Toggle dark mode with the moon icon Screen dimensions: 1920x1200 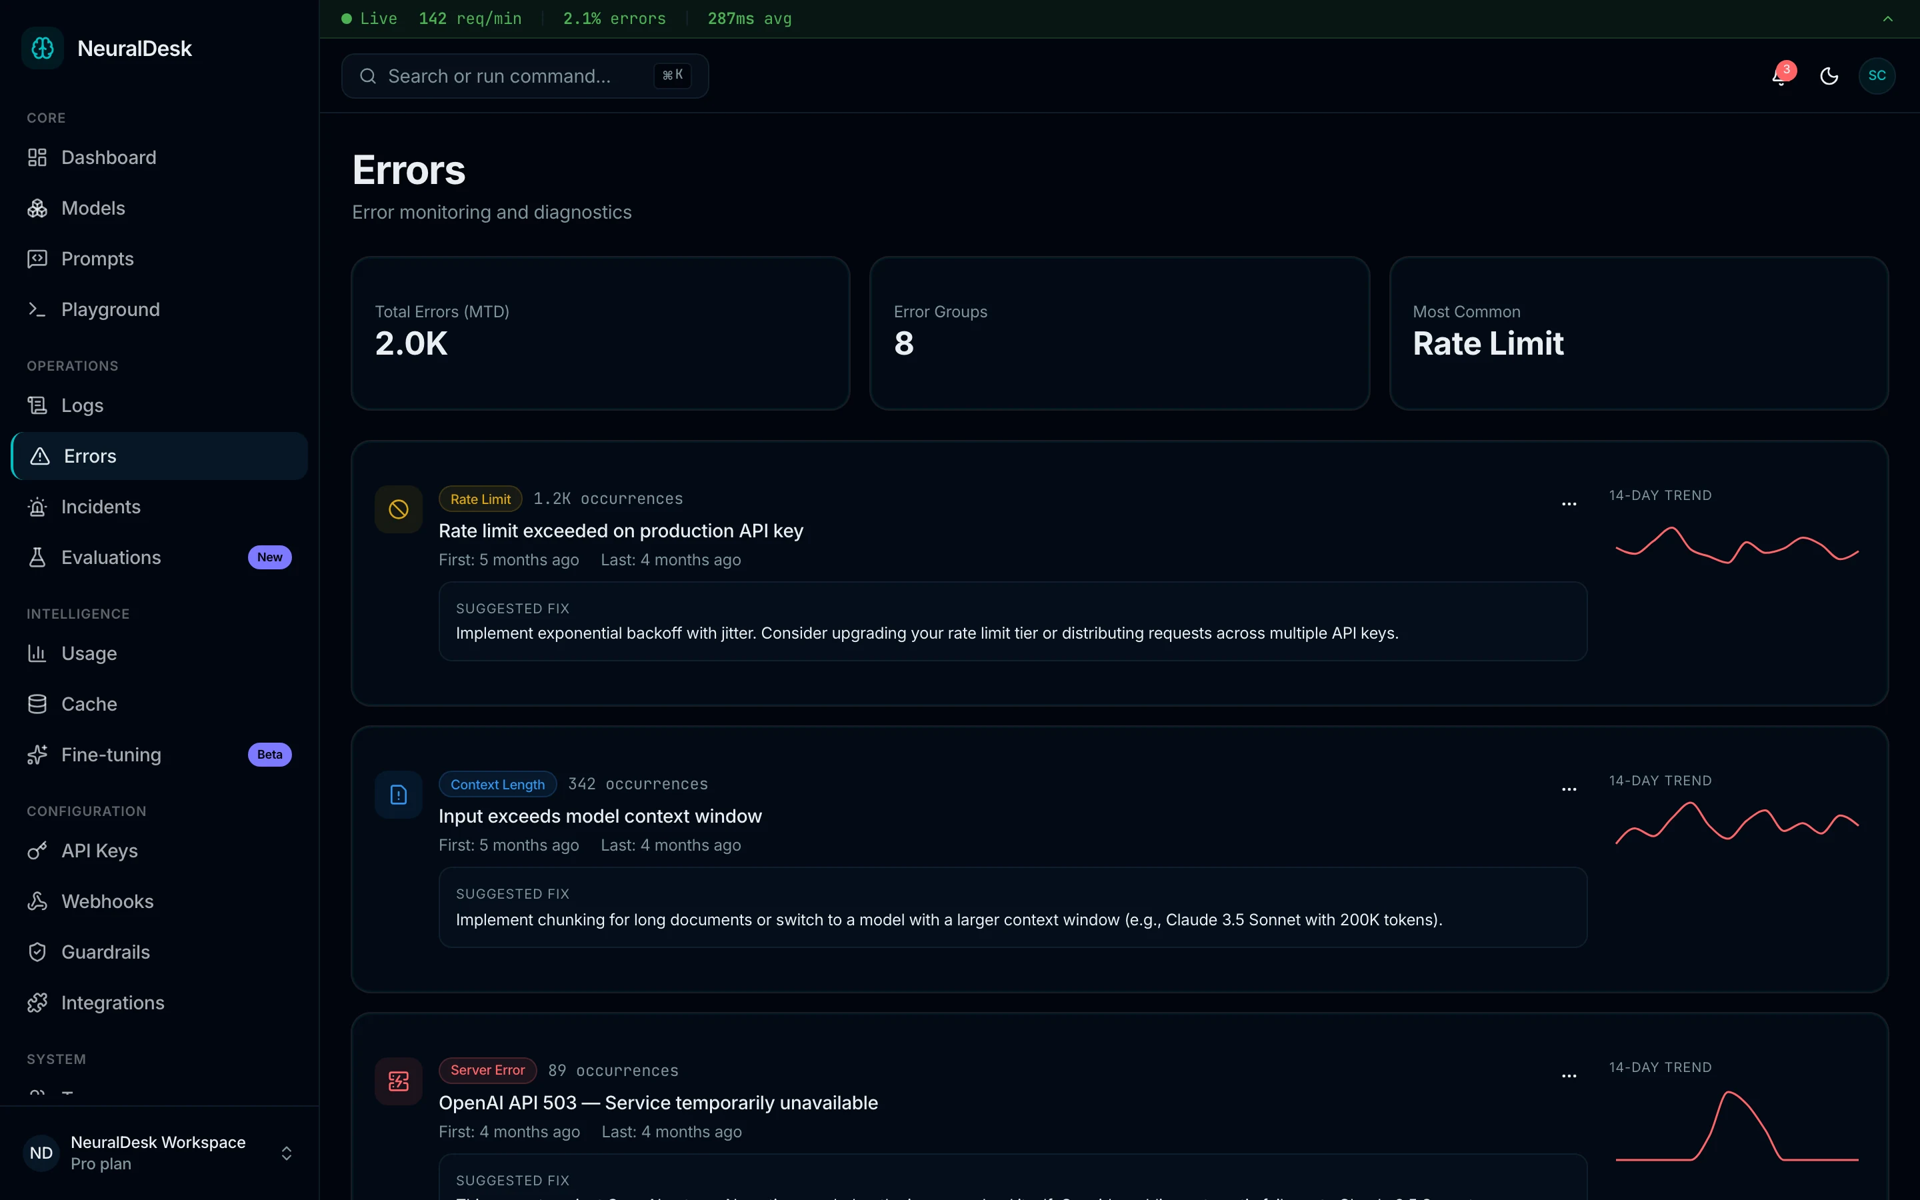click(x=1829, y=76)
